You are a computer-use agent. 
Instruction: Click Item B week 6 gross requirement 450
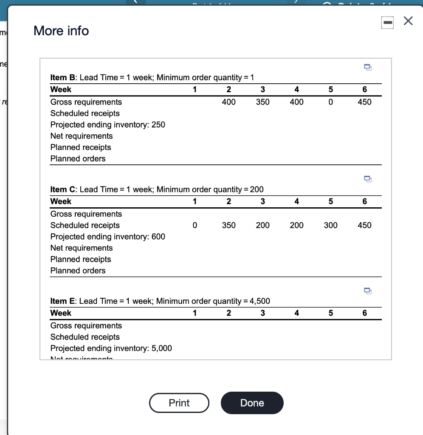[x=364, y=102]
